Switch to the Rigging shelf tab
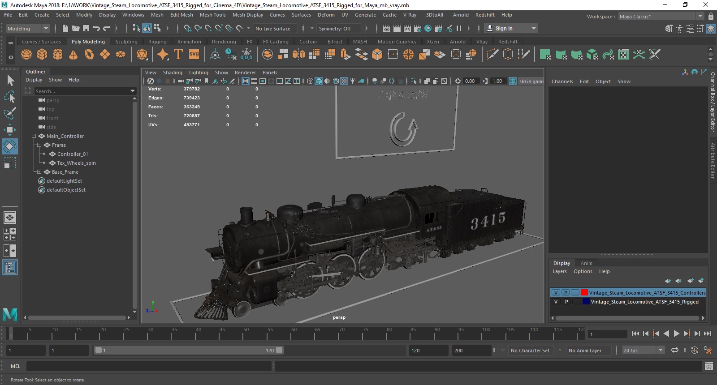The width and height of the screenshot is (717, 385). [157, 42]
